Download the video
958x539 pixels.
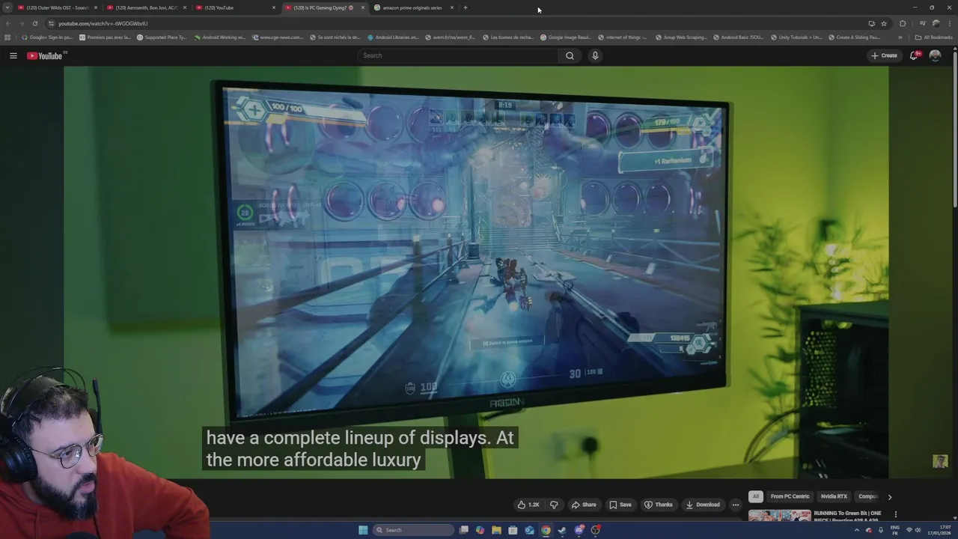click(703, 505)
